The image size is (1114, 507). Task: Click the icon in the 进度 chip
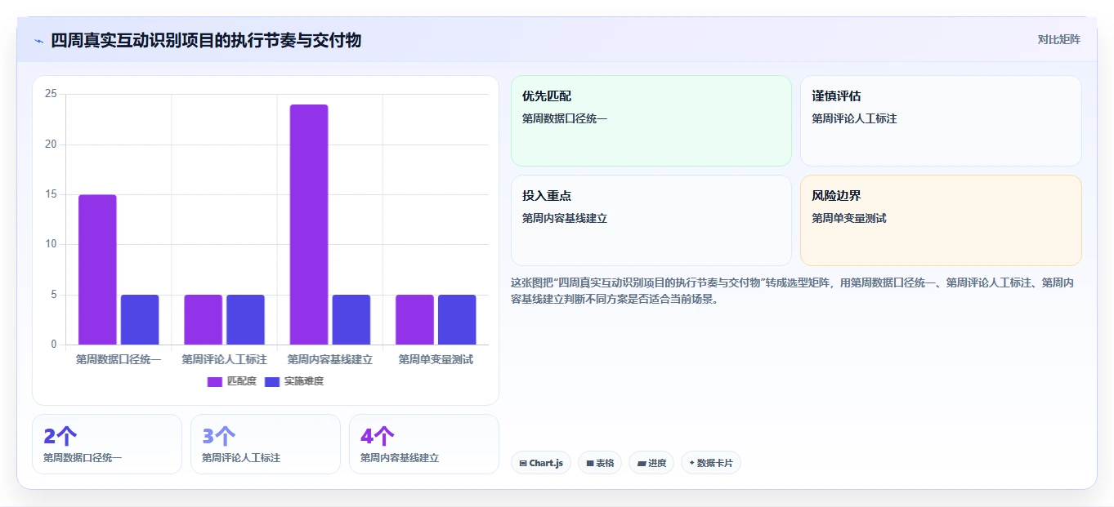click(x=642, y=463)
